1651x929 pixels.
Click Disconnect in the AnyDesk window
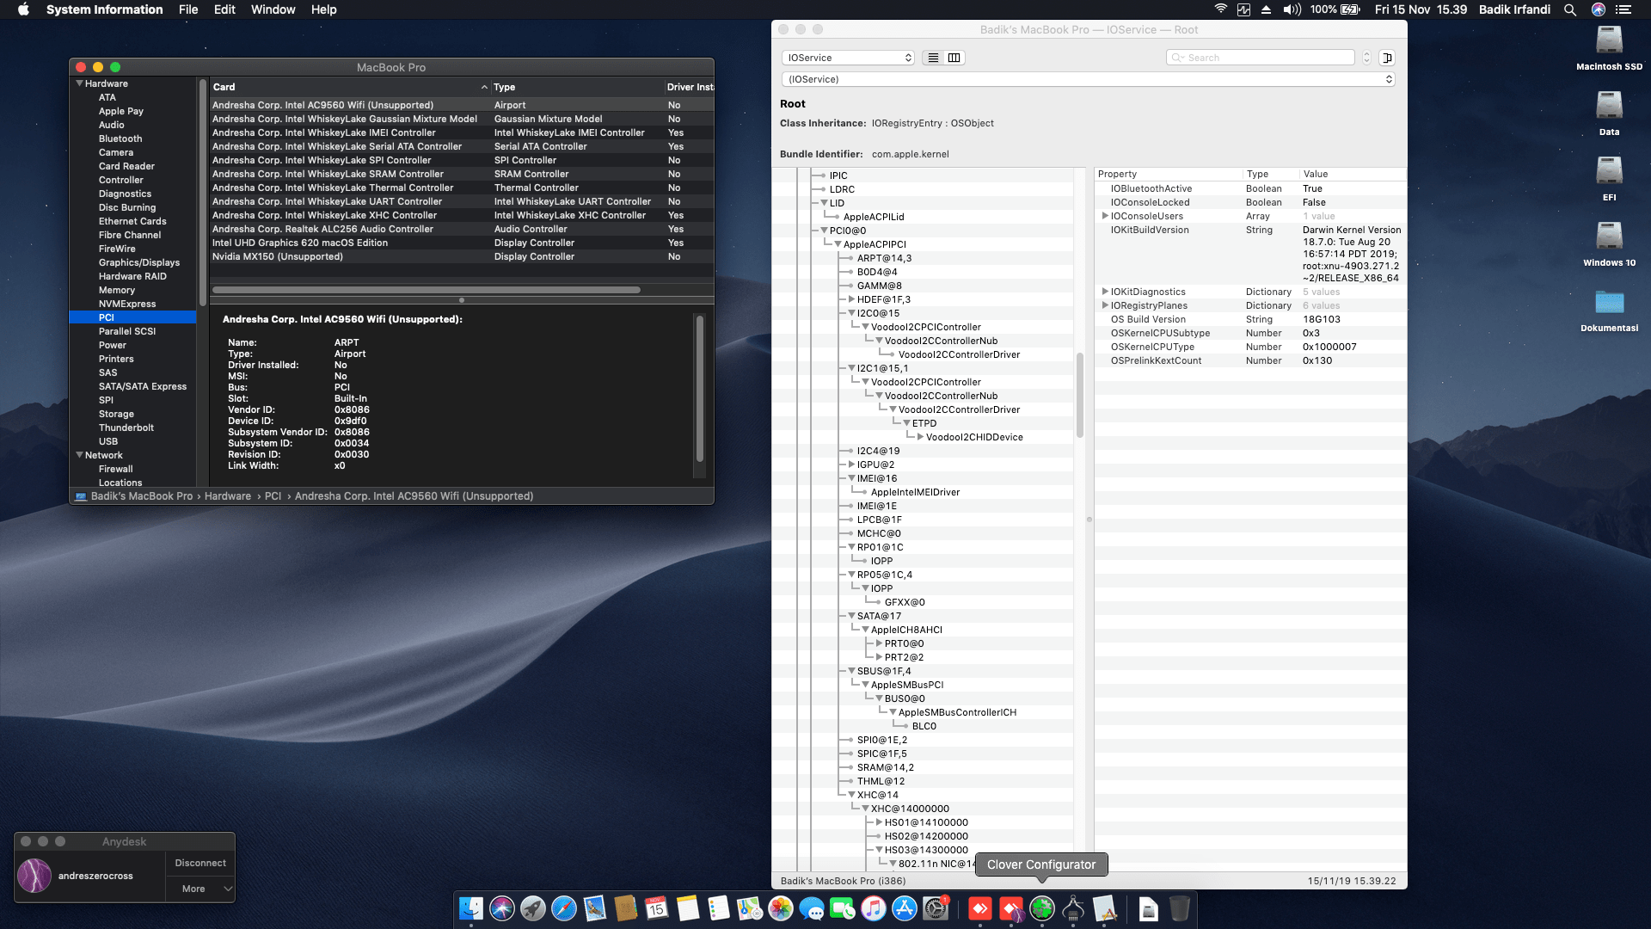coord(199,863)
